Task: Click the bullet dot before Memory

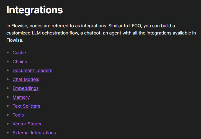Action: pos(8,97)
